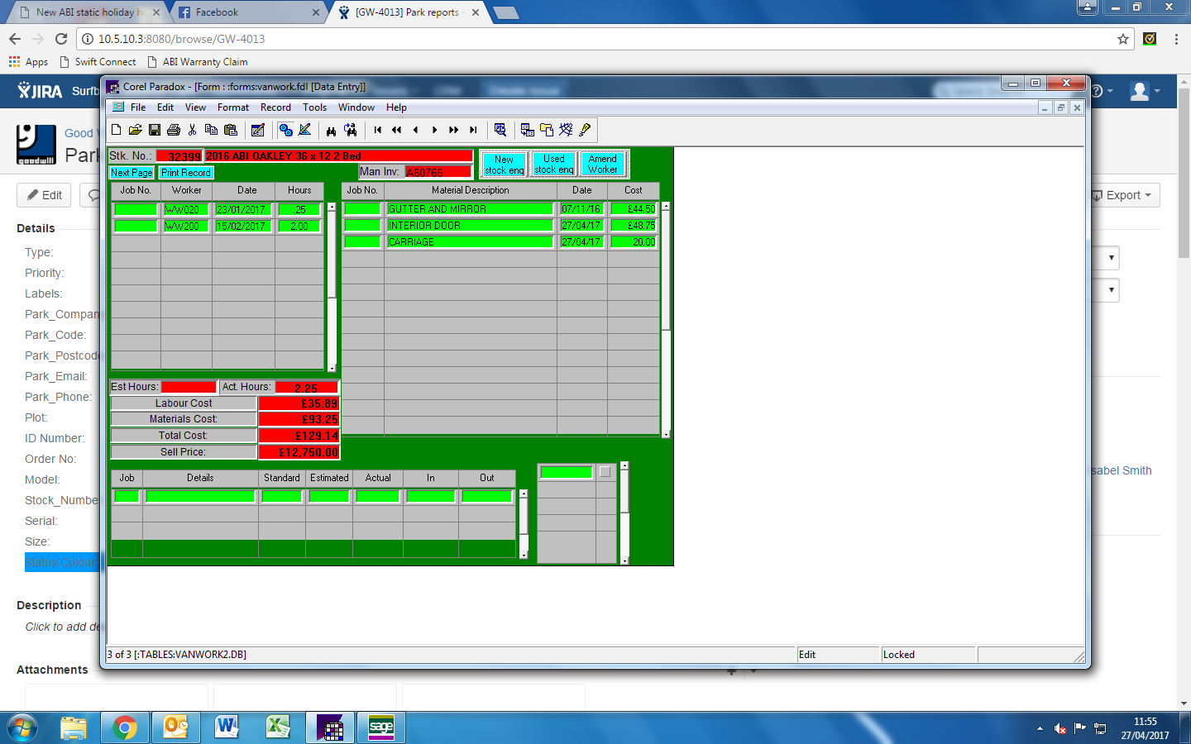
Task: Click the Filter icon with magnifying glass
Action: [x=500, y=130]
